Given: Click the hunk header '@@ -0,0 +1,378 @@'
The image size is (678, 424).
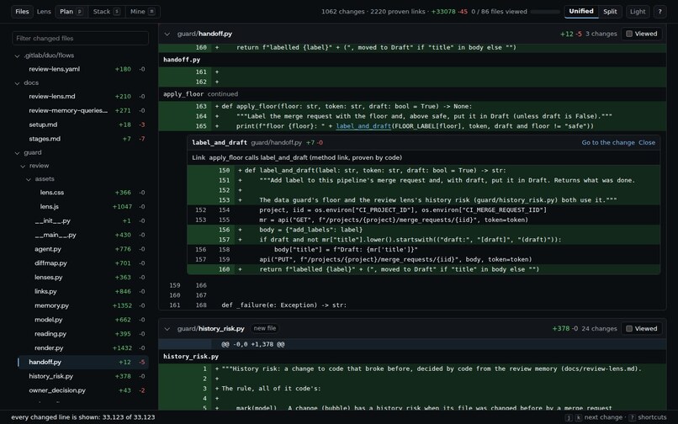Looking at the screenshot, I should point(253,344).
